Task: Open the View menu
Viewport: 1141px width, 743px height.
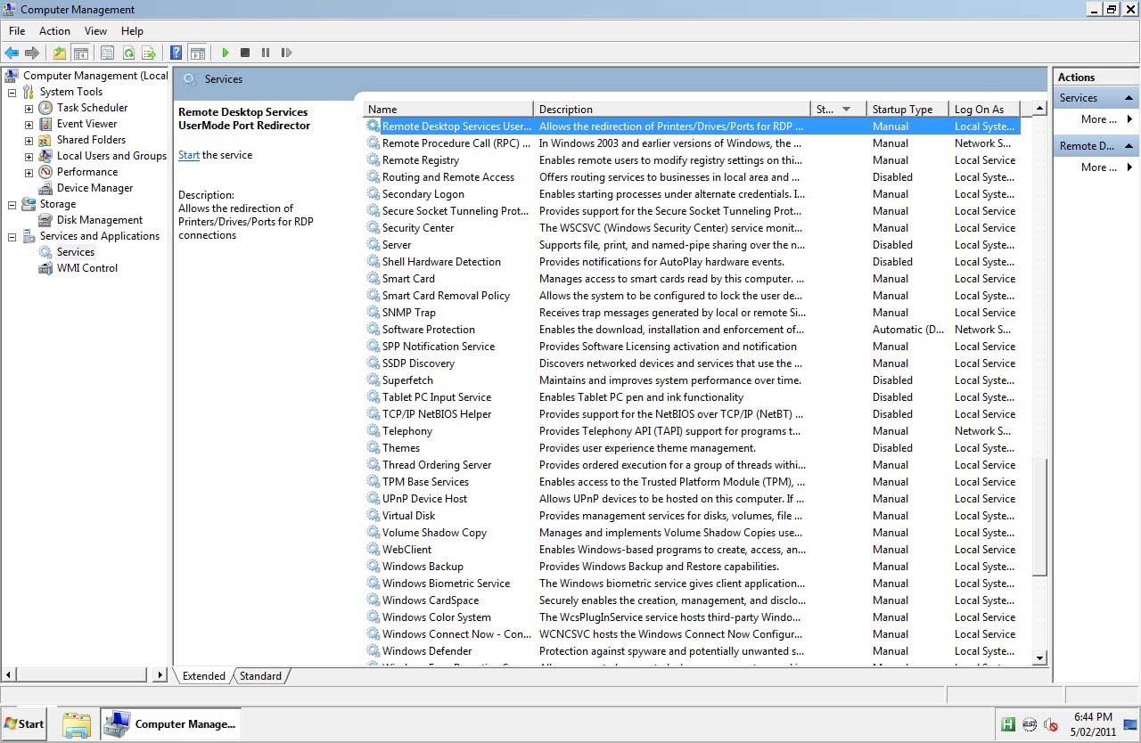Action: point(95,31)
